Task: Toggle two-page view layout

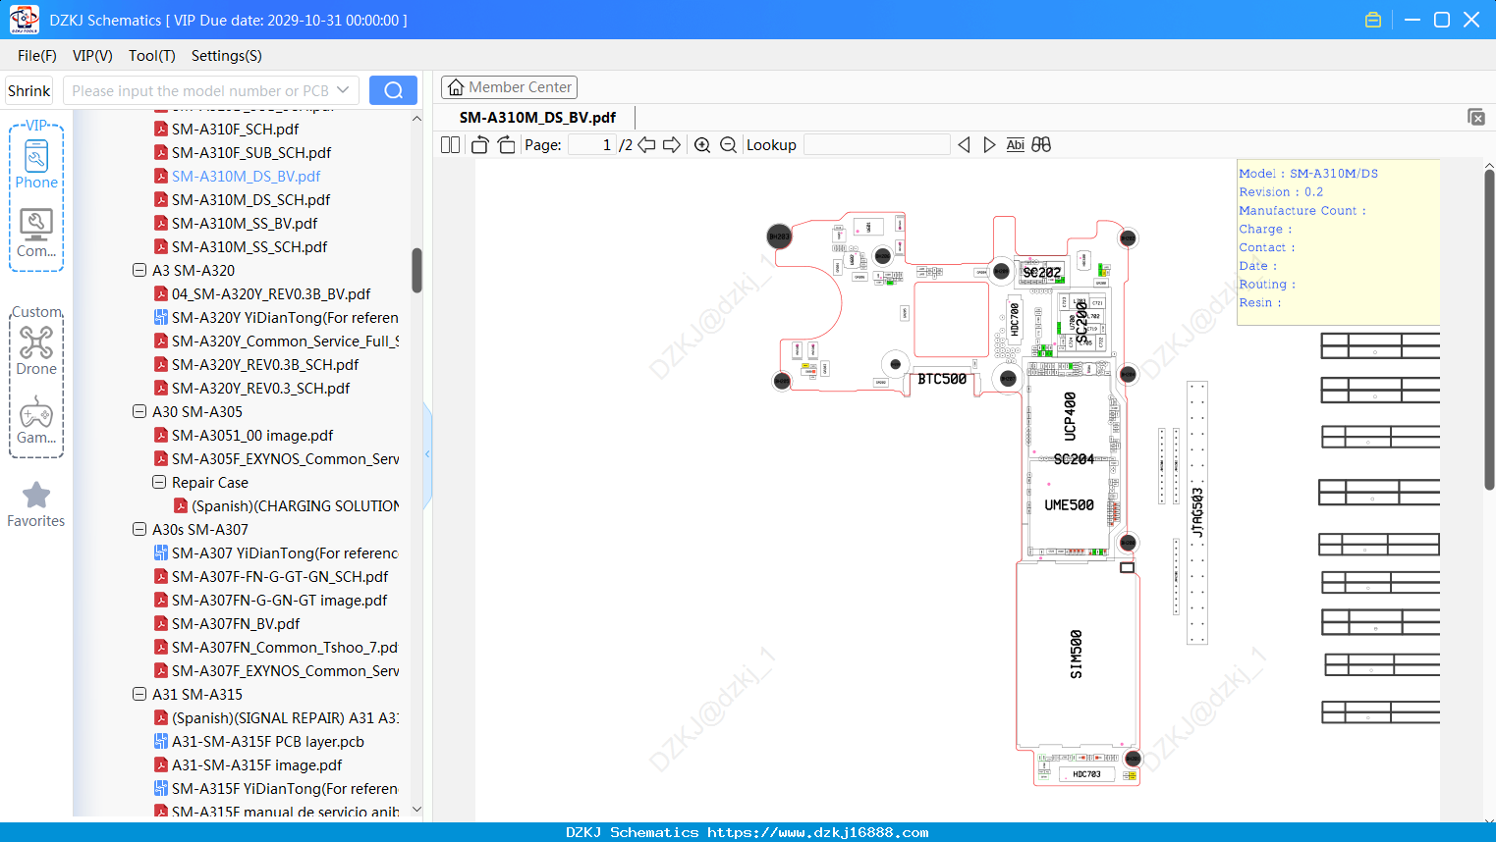Action: 450,145
